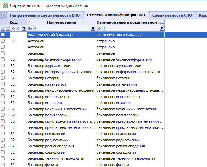Select the Степени и квалификации ВПО tab

coord(116,15)
